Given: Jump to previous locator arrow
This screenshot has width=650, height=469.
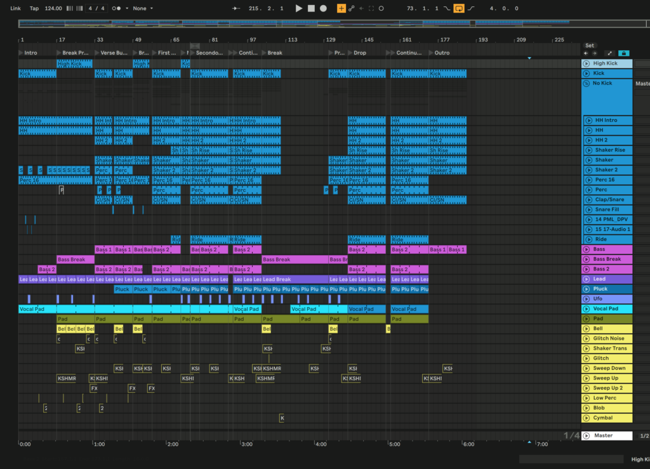Looking at the screenshot, I should click(x=587, y=54).
